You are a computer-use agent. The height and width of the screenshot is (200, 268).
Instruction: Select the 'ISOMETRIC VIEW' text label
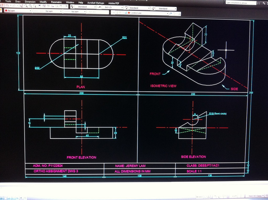[x=163, y=86]
